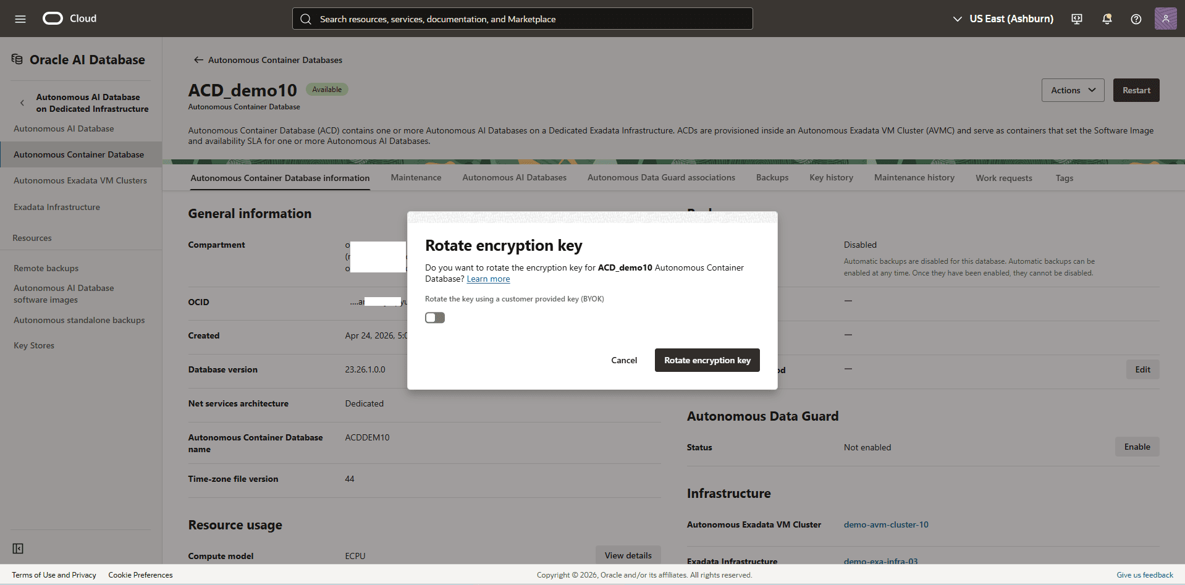Click the Edit button
Viewport: 1185px width, 585px height.
[x=1142, y=369]
